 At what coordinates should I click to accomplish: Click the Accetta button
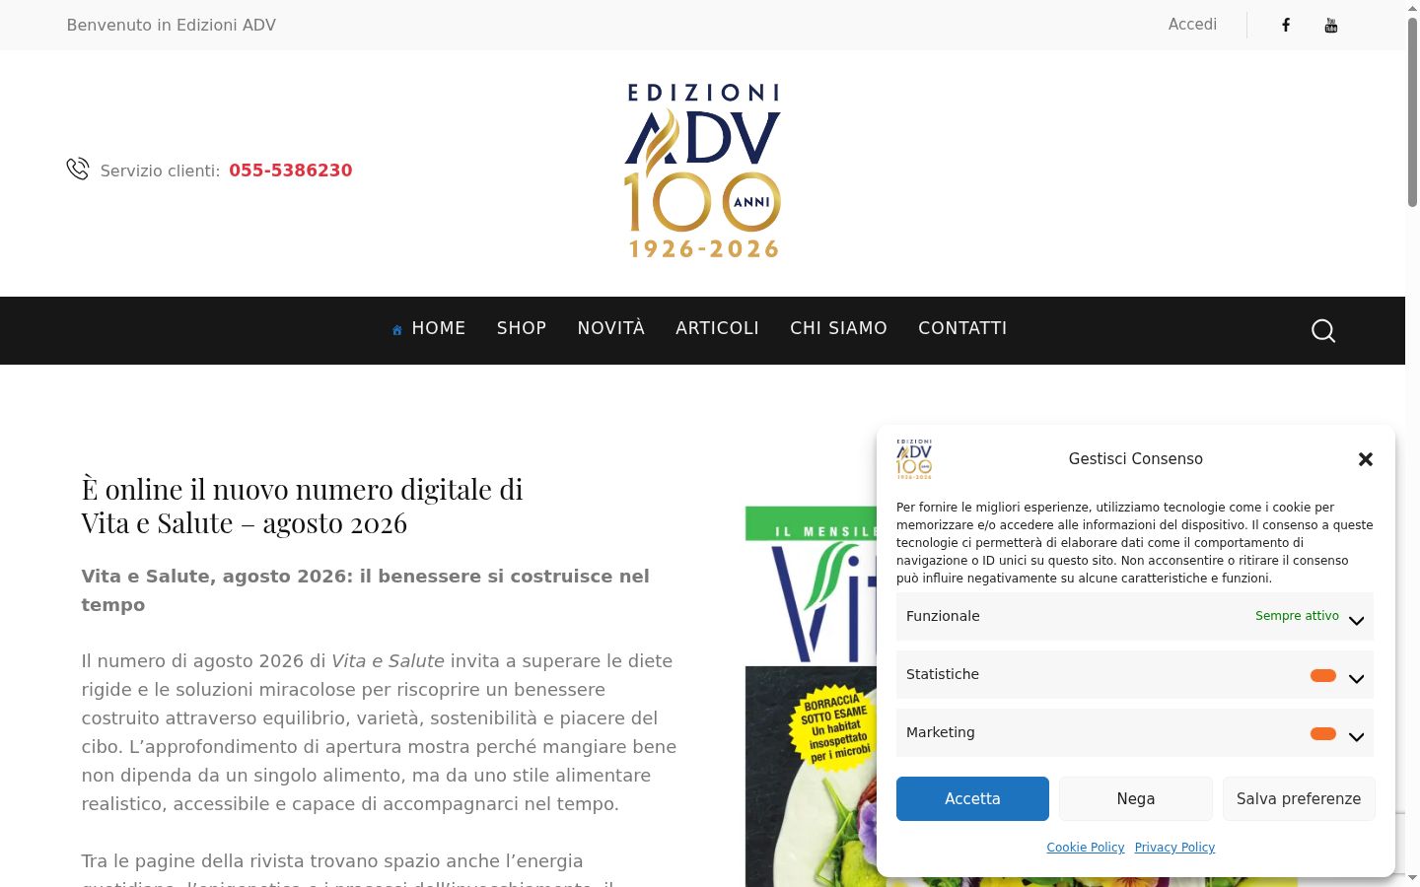click(972, 798)
